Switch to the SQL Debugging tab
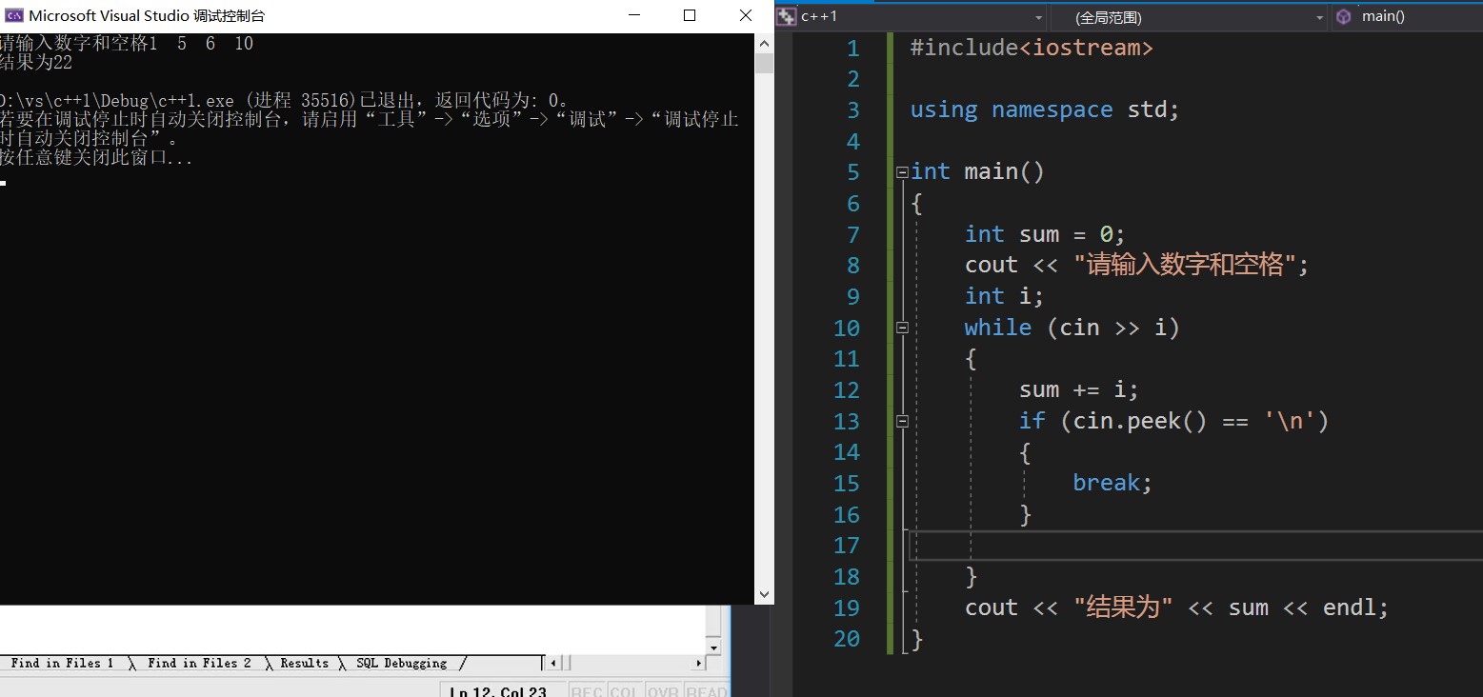 click(x=401, y=663)
